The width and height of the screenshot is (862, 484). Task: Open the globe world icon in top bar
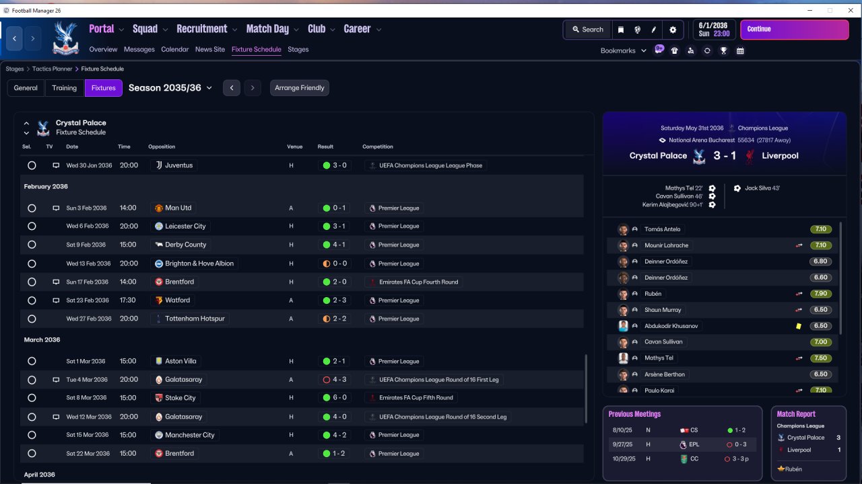[637, 30]
